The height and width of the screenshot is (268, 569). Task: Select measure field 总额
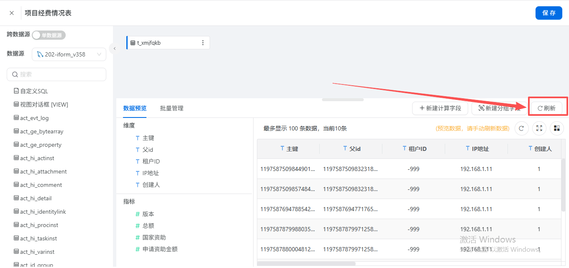click(145, 226)
